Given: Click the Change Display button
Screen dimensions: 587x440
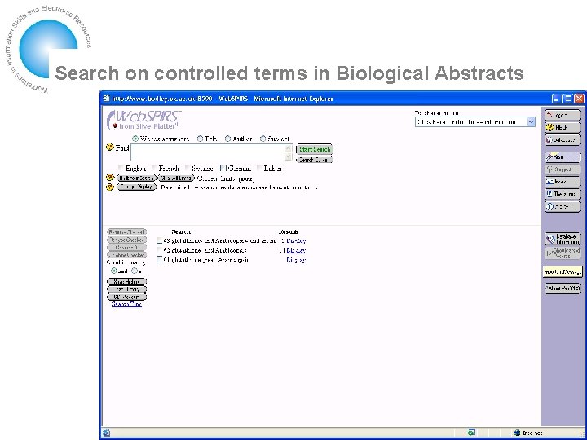Looking at the screenshot, I should pyautogui.click(x=136, y=187).
